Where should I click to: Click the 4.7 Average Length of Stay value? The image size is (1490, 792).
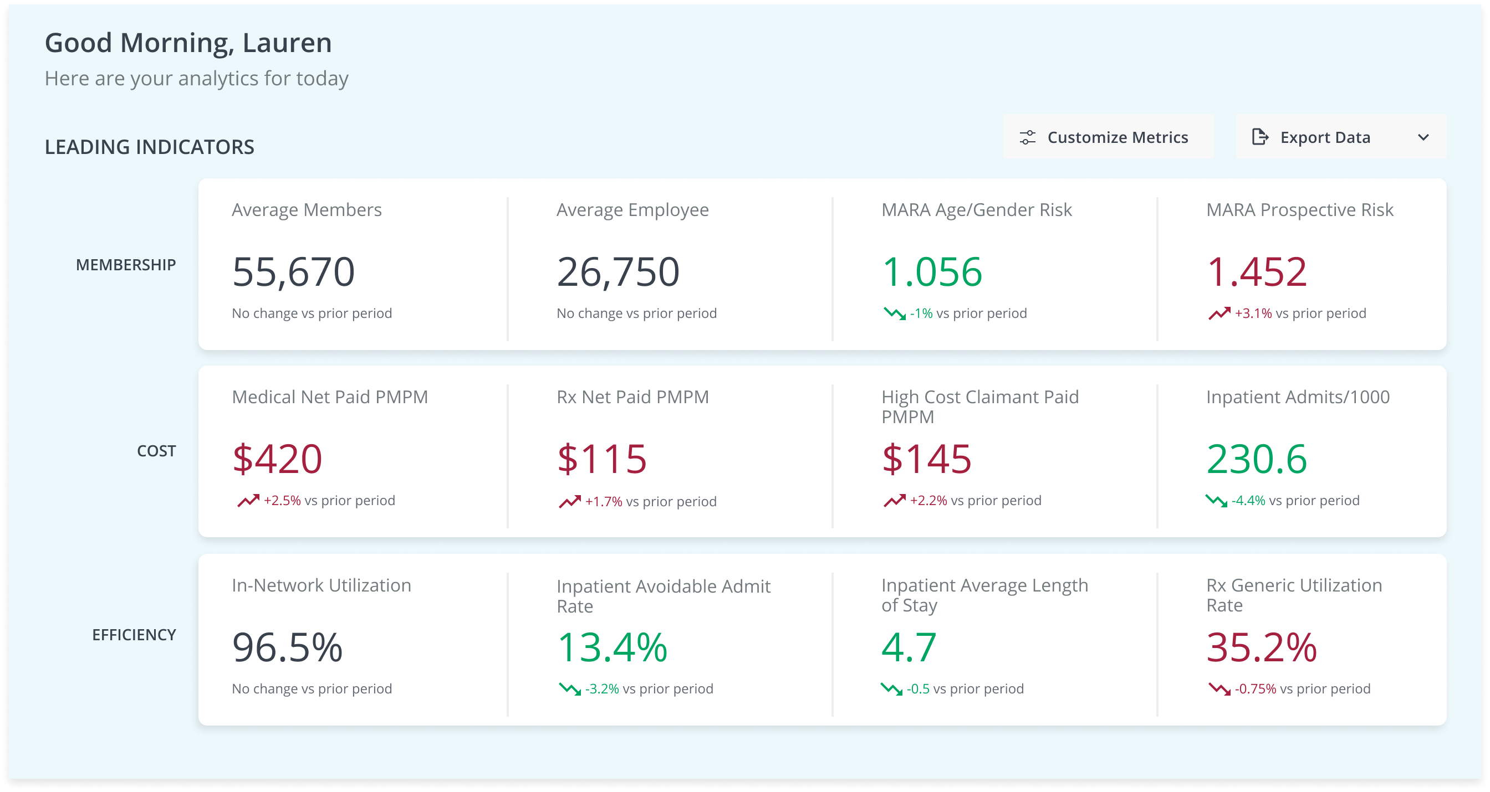(x=909, y=647)
